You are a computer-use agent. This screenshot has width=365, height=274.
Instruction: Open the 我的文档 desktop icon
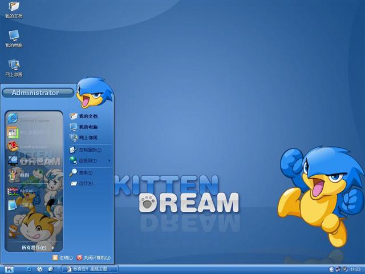coord(14,10)
